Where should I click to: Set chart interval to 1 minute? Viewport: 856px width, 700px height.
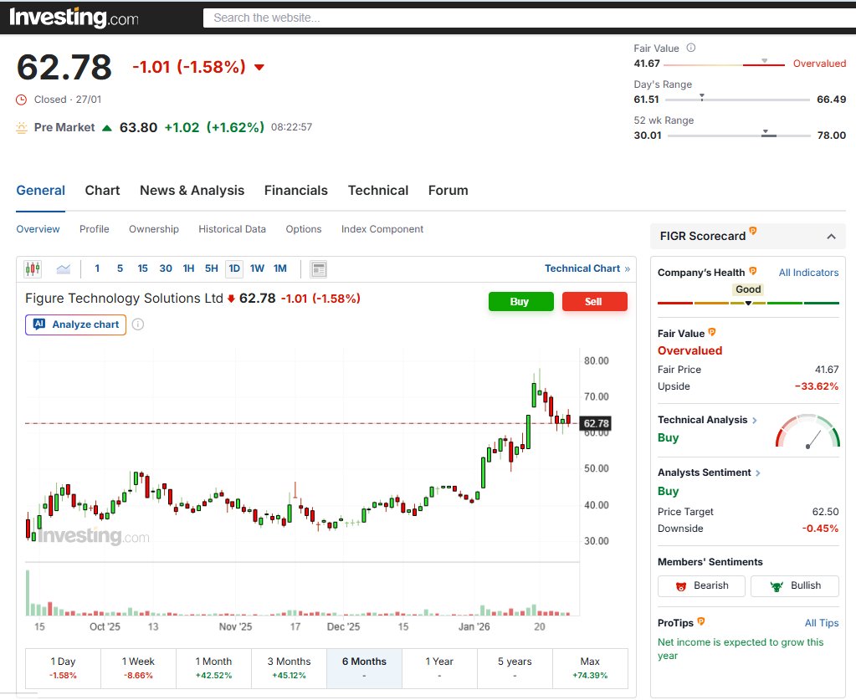97,268
